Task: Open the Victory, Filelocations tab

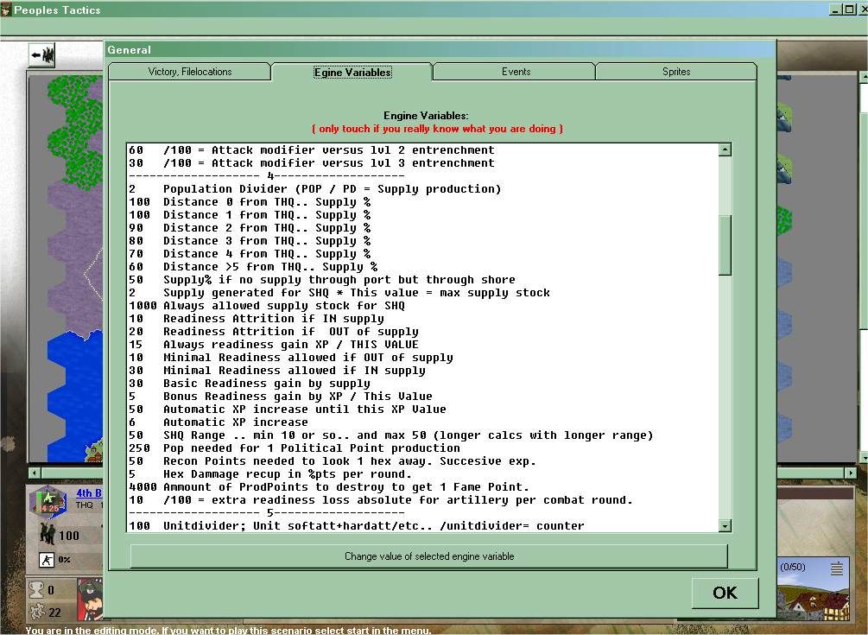Action: pos(189,72)
